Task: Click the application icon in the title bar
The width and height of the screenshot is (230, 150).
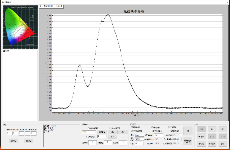Action: (3, 2)
